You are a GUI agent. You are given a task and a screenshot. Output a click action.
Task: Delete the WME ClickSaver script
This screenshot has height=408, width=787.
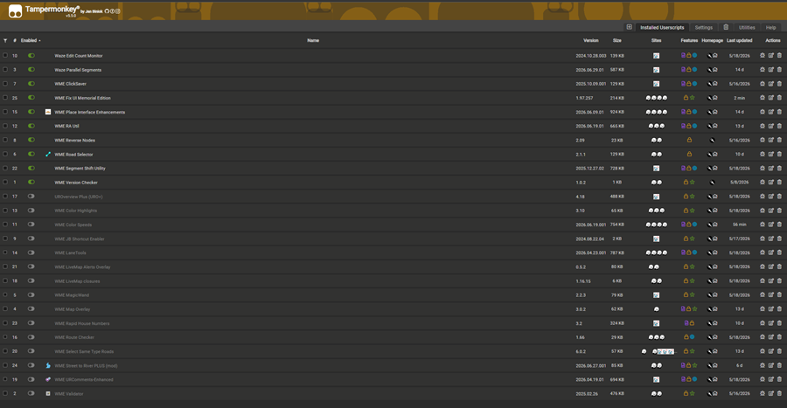(779, 84)
